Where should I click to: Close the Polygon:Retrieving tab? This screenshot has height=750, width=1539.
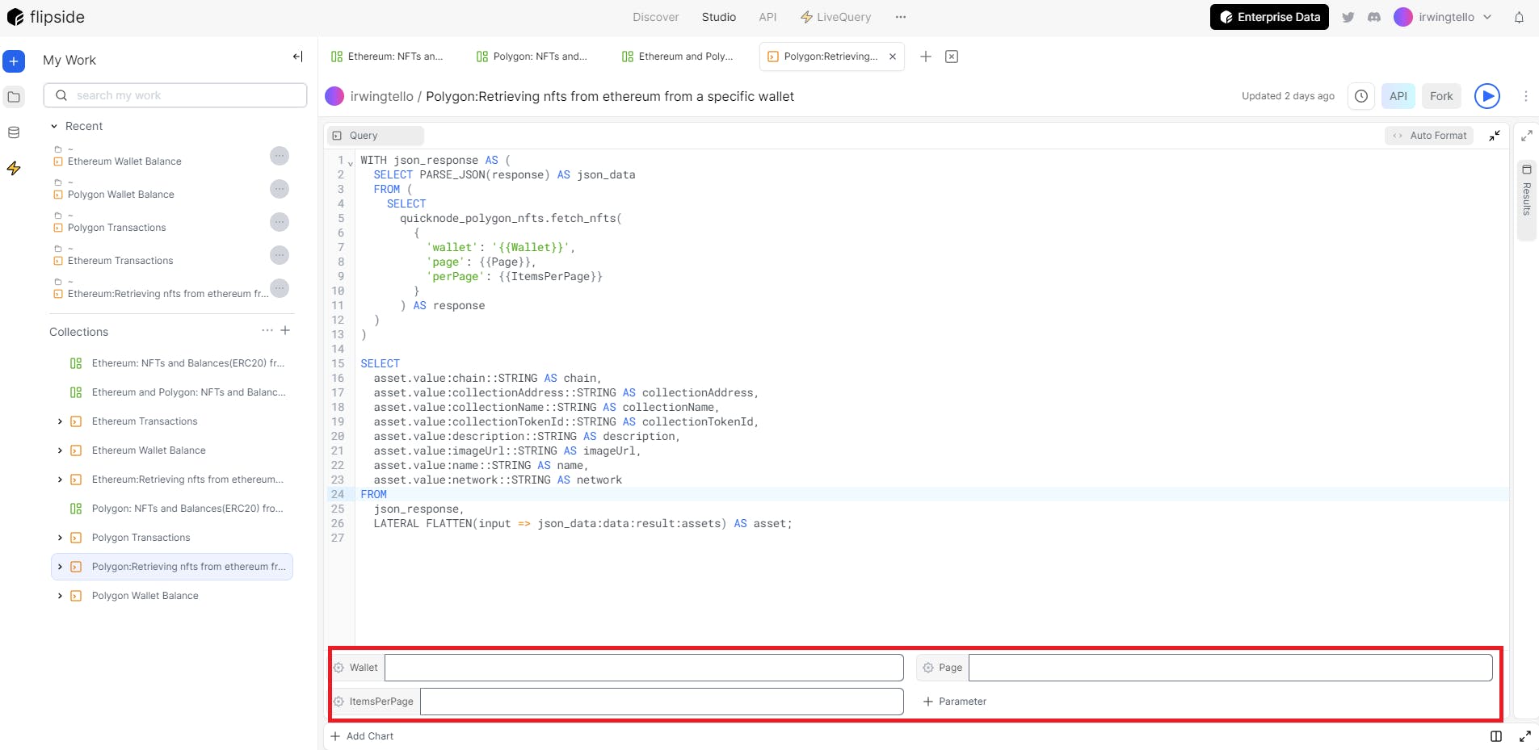coord(893,57)
